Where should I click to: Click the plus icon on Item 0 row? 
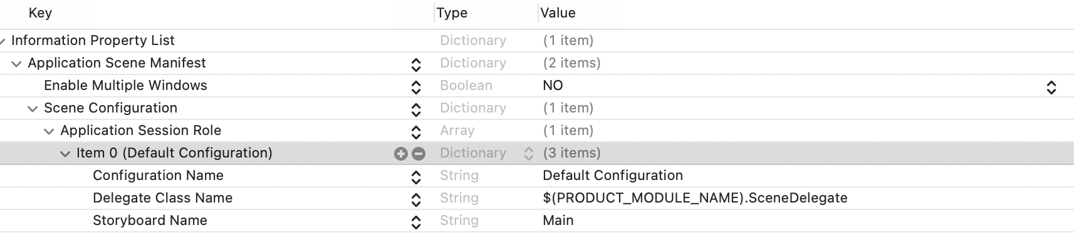400,154
